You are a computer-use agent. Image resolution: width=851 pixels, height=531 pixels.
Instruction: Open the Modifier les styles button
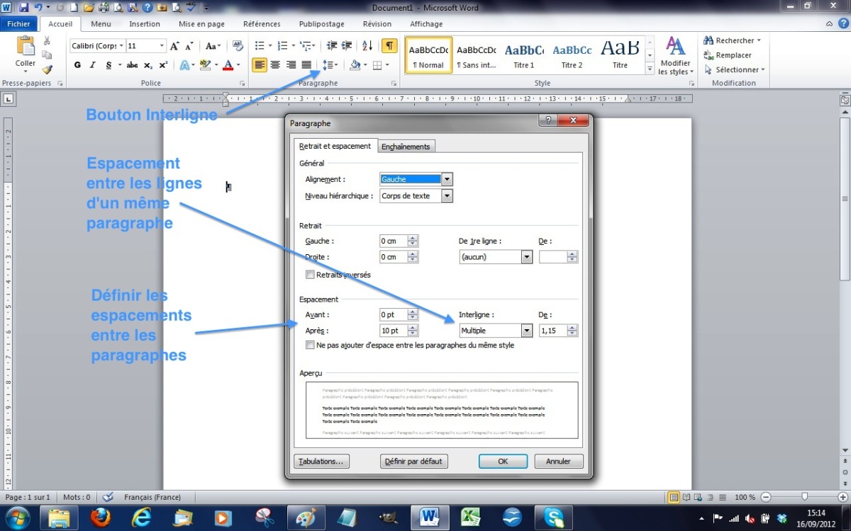(x=674, y=57)
